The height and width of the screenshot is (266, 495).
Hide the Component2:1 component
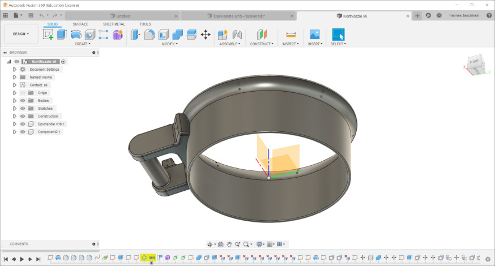tap(23, 132)
